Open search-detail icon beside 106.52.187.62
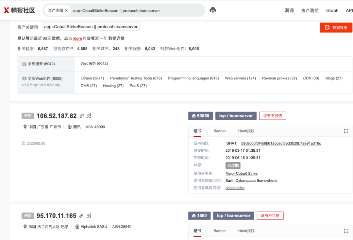Image resolution: width=353 pixels, height=240 pixels. 89,116
